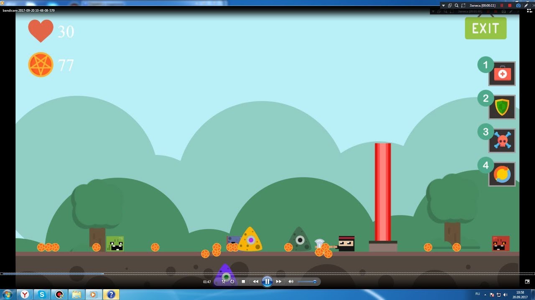
Task: Stop playback in media player
Action: 243,282
